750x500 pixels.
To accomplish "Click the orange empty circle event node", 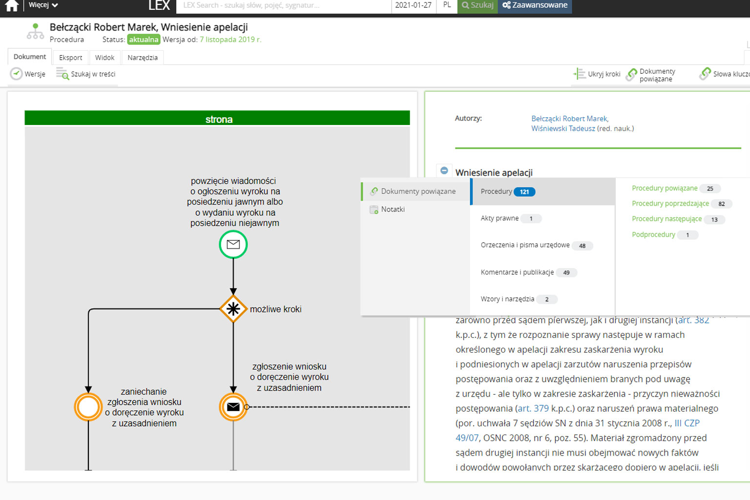I will (88, 407).
